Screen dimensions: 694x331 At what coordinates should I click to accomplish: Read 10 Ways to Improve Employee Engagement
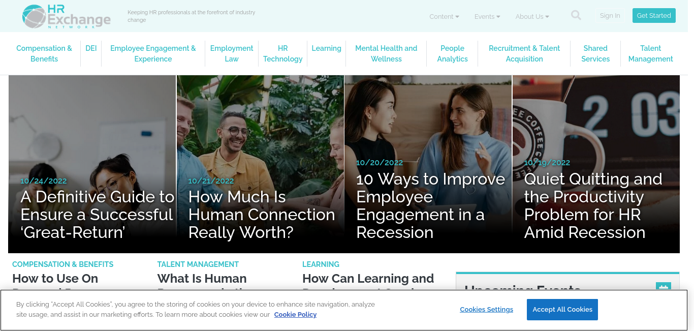[431, 206]
